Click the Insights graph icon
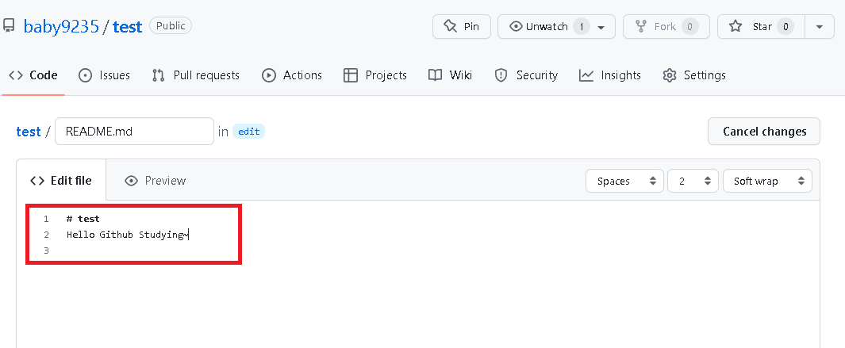This screenshot has height=348, width=845. coord(586,75)
